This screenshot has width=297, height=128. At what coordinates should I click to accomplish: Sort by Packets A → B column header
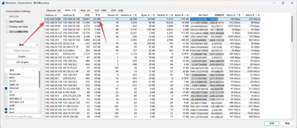(128, 15)
